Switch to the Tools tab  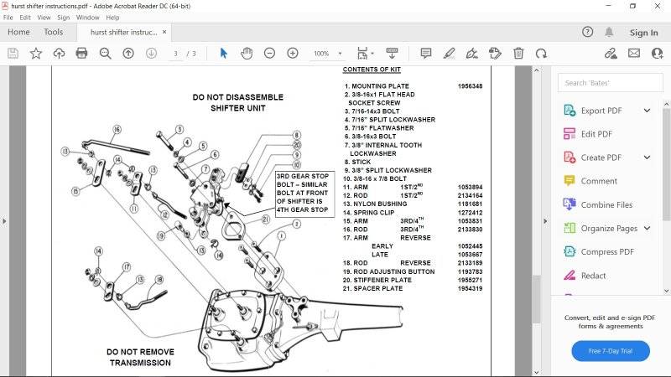coord(53,32)
